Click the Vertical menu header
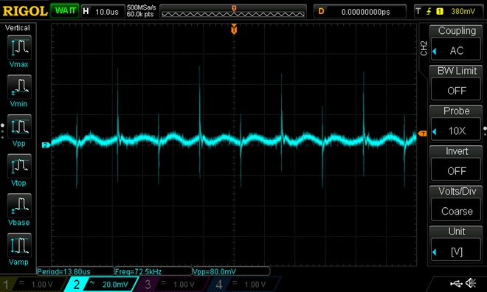The height and width of the screenshot is (292, 487). (18, 28)
